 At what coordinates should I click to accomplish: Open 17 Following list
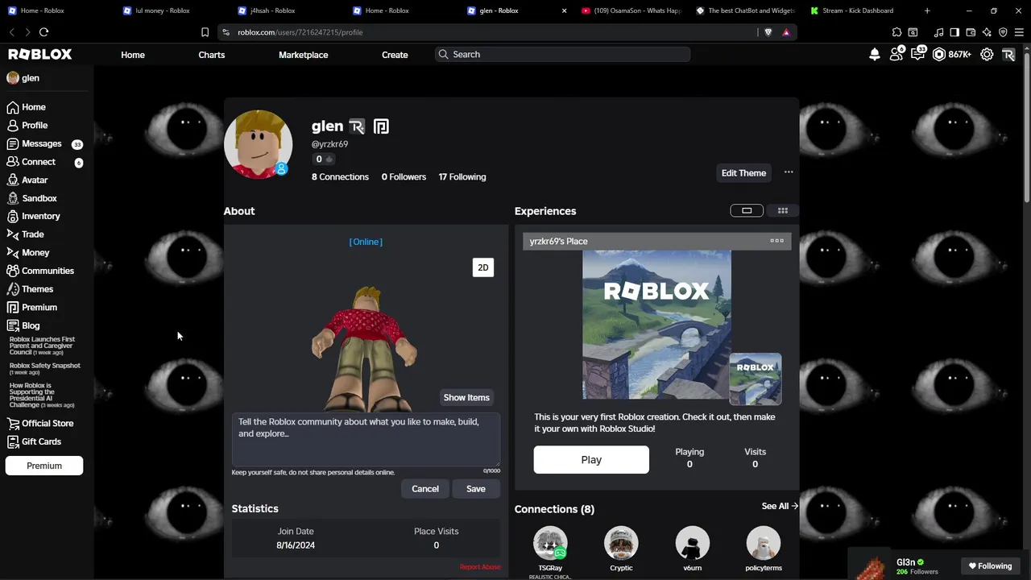[x=462, y=177]
